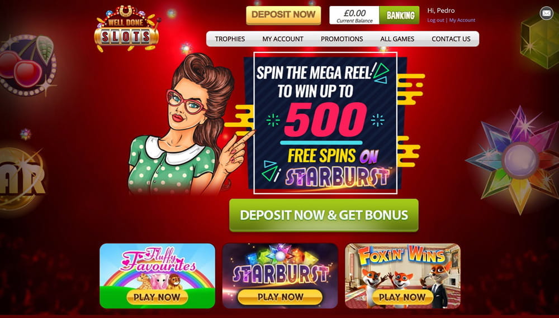This screenshot has width=559, height=318.
Task: Open the Promotions menu item
Action: [x=342, y=38]
